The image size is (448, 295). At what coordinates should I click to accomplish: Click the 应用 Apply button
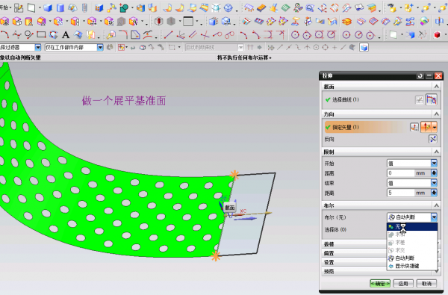[403, 284]
